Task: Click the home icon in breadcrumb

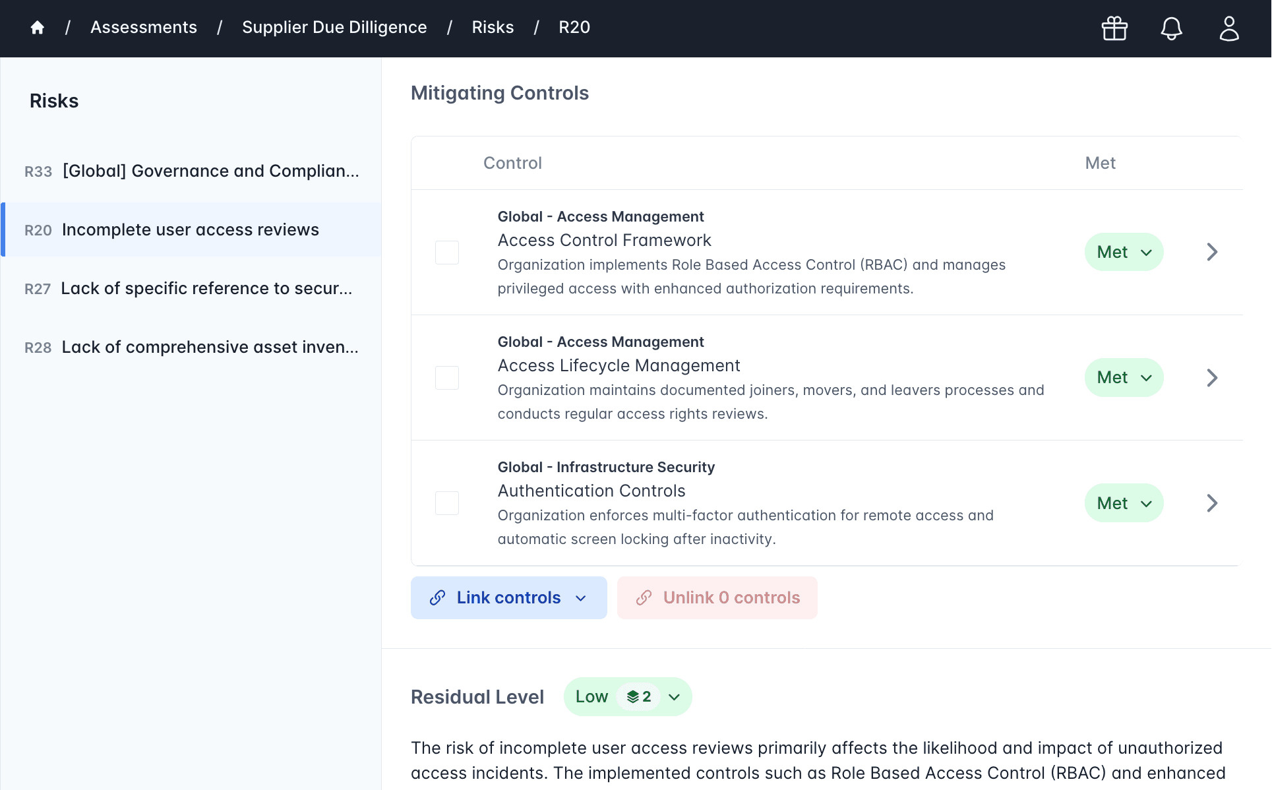Action: tap(38, 27)
